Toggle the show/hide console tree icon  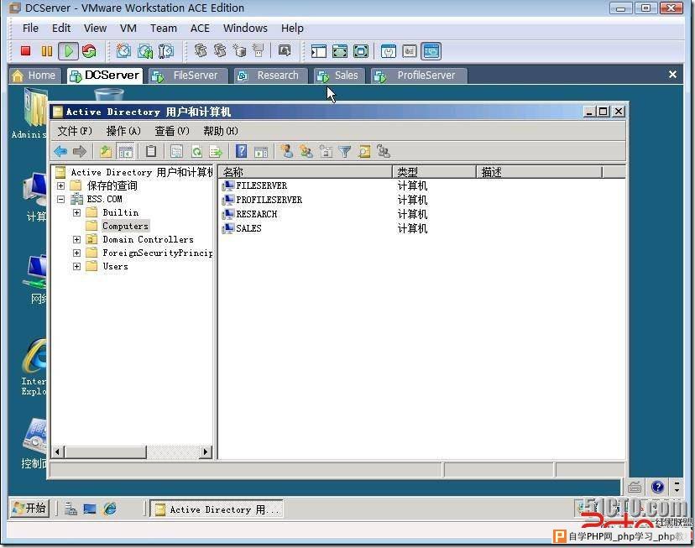pos(125,152)
